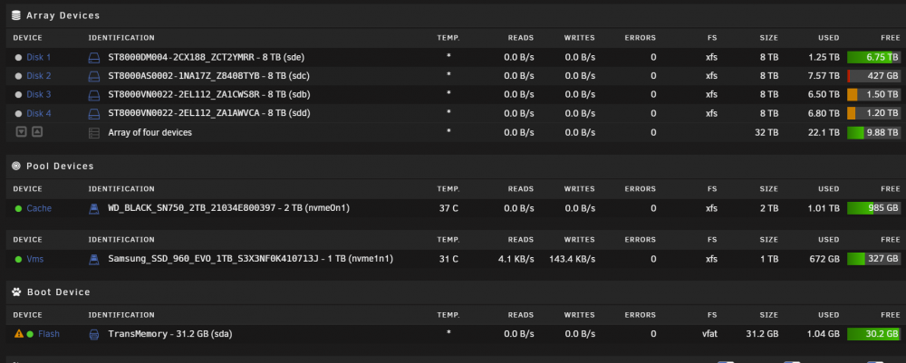The width and height of the screenshot is (906, 363).
Task: Click the Vms green status dot
Action: 18,259
